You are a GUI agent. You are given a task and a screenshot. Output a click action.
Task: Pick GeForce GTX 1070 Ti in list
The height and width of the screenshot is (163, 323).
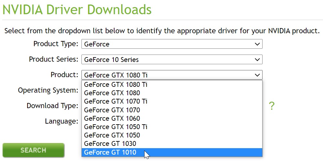click(116, 101)
